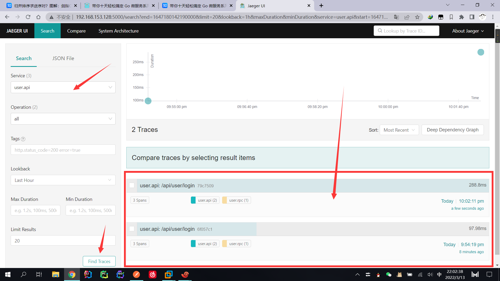Click the Lookup by Trace ID field
Image resolution: width=500 pixels, height=281 pixels.
pyautogui.click(x=406, y=31)
